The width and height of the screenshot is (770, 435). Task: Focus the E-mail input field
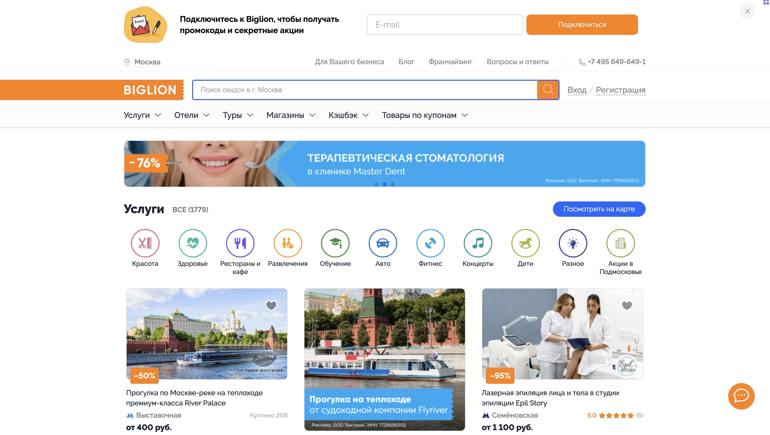point(444,24)
